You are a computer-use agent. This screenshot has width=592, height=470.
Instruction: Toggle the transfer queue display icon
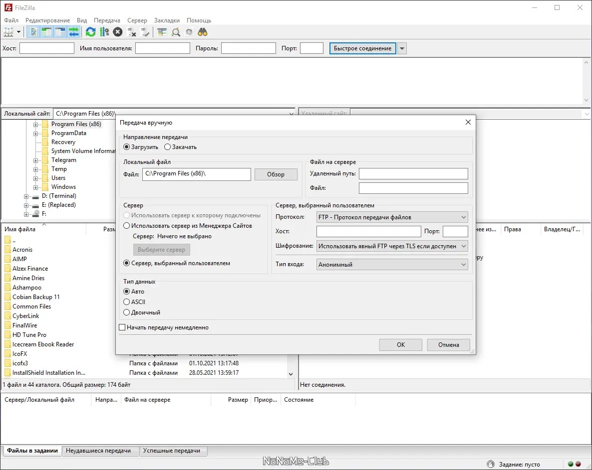coord(74,32)
